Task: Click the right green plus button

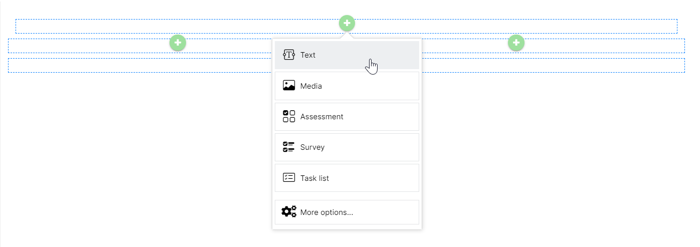Action: 516,43
